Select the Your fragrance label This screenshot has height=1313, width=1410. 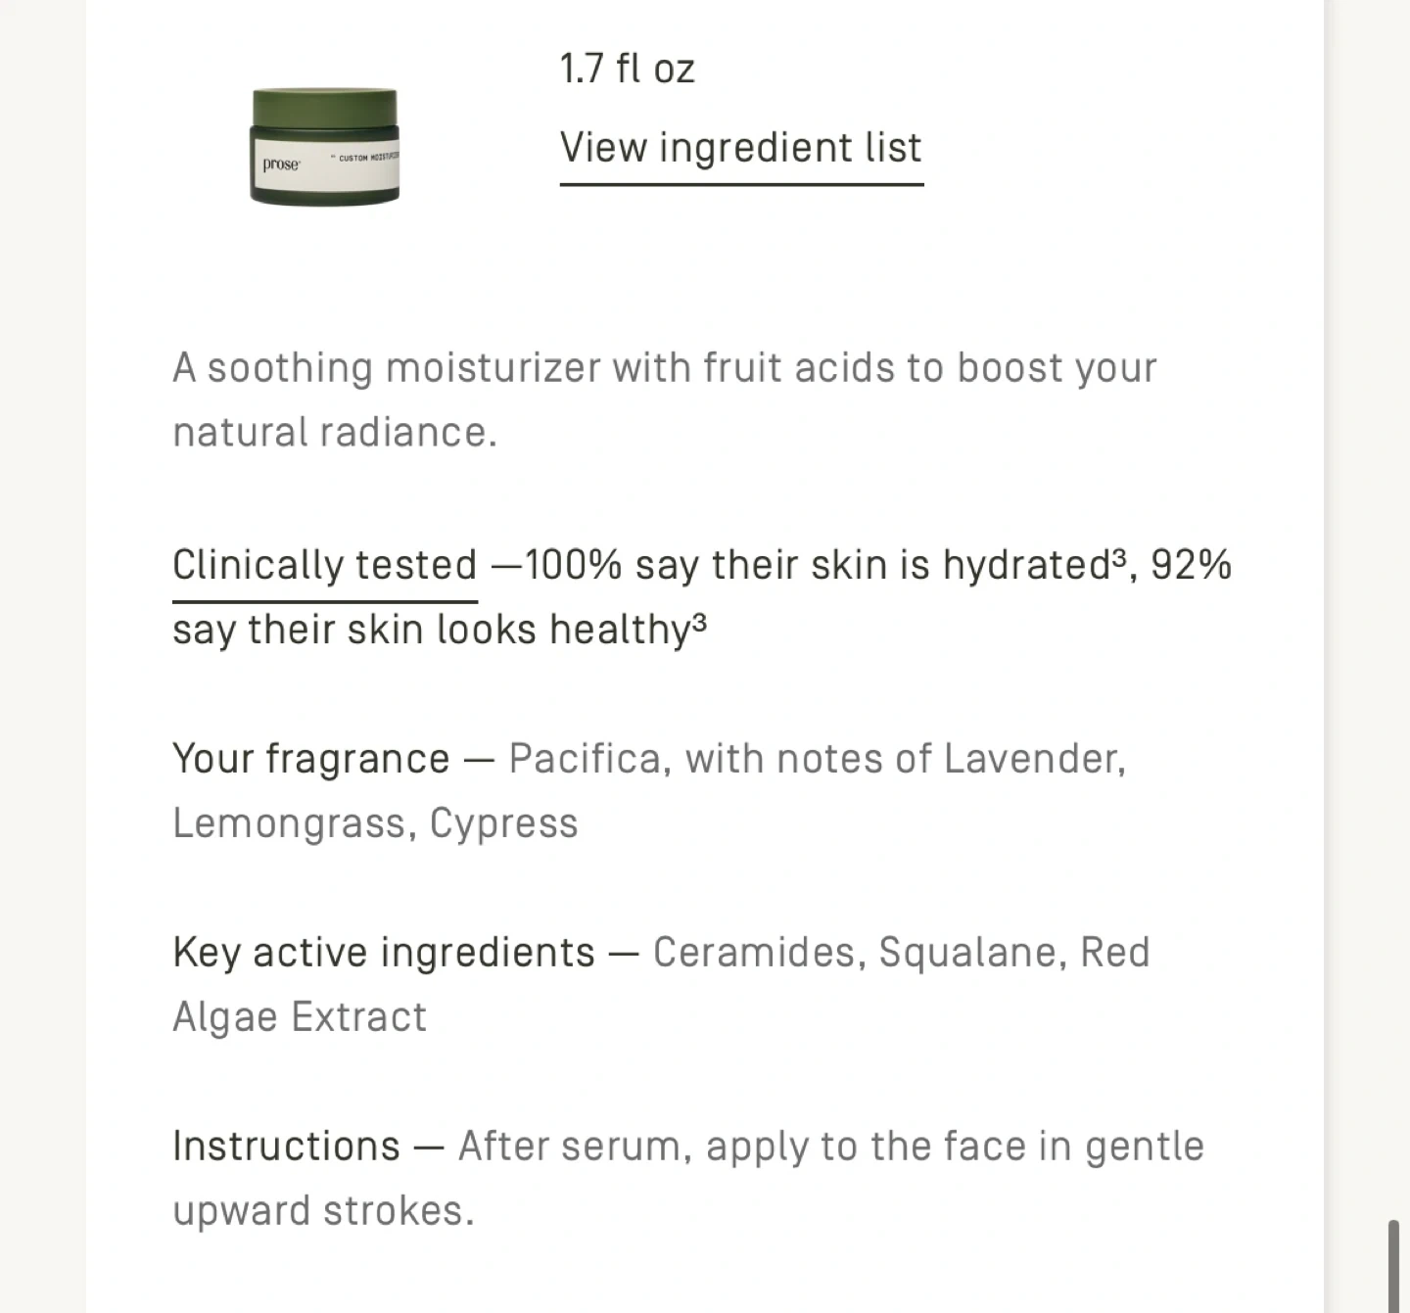[x=310, y=759]
